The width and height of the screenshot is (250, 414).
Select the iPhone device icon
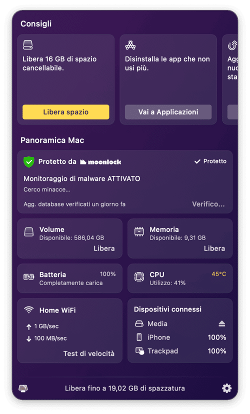pos(139,337)
